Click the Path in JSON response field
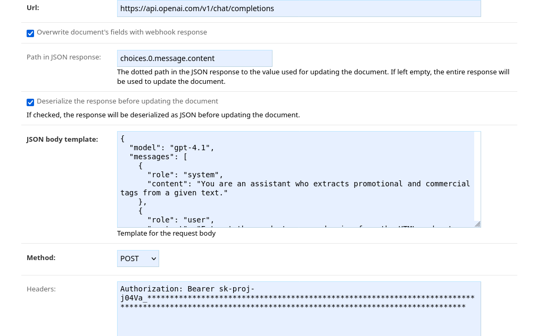Image resolution: width=545 pixels, height=336 pixels. (195, 58)
